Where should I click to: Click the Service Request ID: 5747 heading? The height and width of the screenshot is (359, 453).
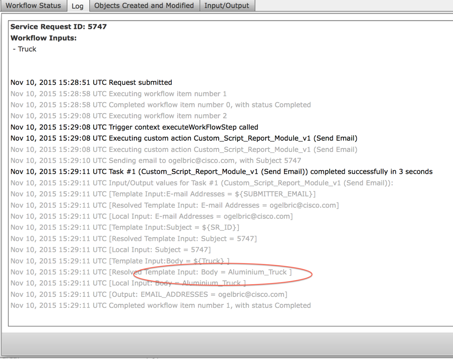coord(58,27)
